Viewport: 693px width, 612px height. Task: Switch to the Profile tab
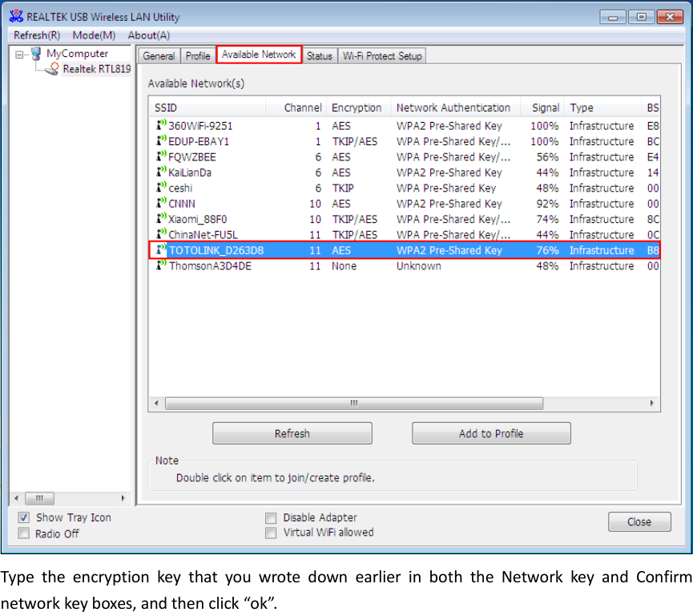198,56
